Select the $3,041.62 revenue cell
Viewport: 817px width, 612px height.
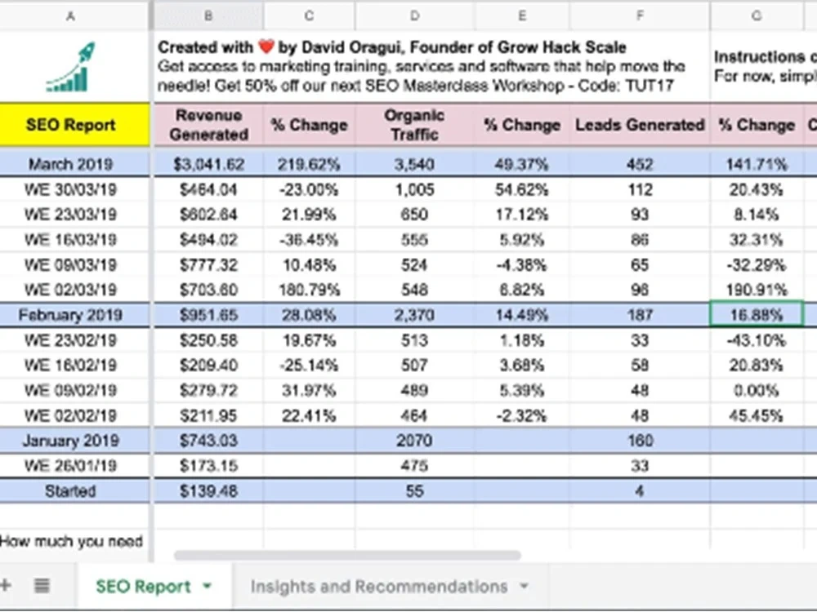click(208, 165)
